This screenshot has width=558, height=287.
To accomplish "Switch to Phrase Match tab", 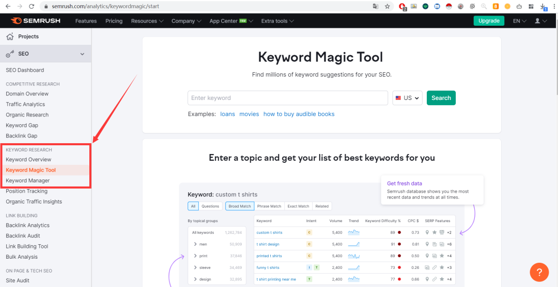I will pyautogui.click(x=269, y=206).
